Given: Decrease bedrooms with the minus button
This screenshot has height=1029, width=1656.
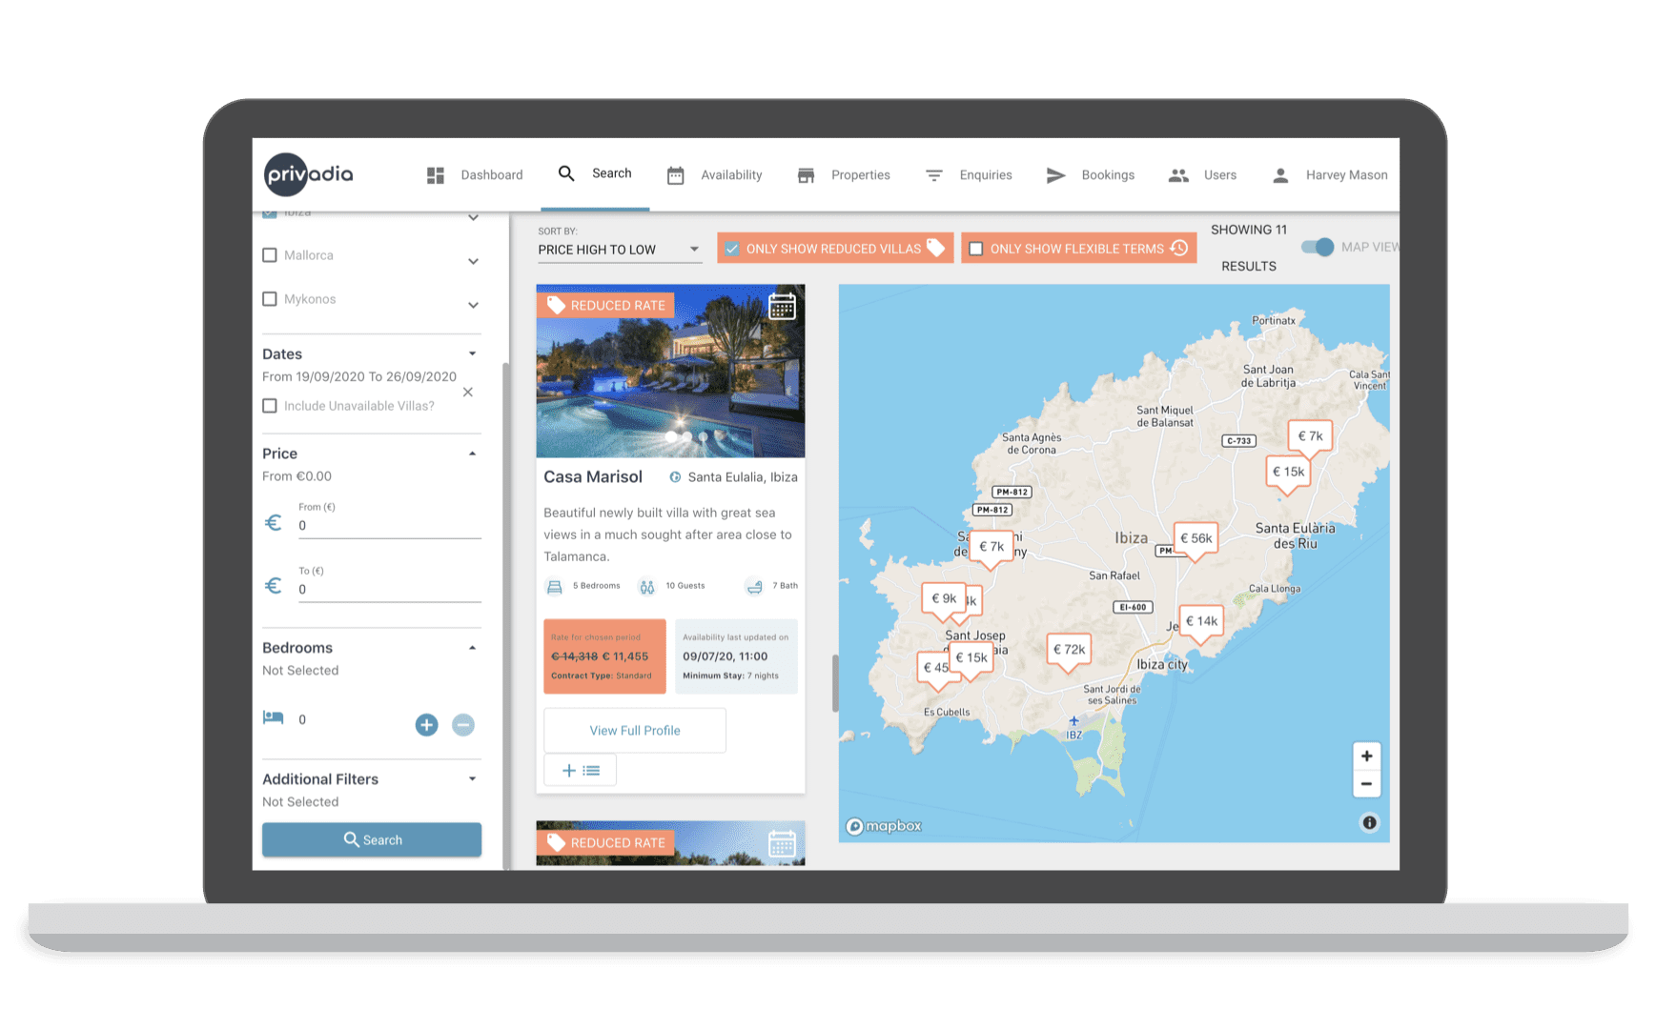Looking at the screenshot, I should (463, 725).
